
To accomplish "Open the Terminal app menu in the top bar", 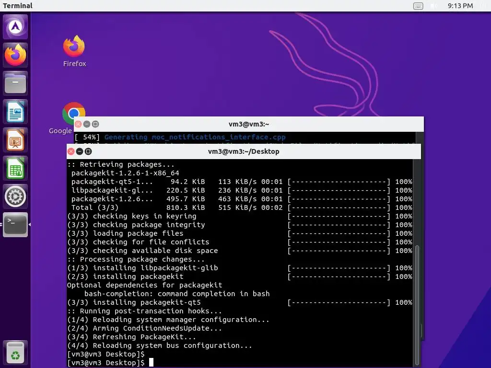I will 18,6.
